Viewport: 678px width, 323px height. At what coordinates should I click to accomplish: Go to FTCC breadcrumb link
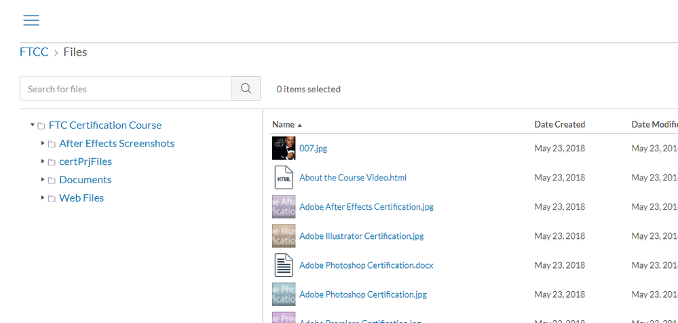(34, 52)
